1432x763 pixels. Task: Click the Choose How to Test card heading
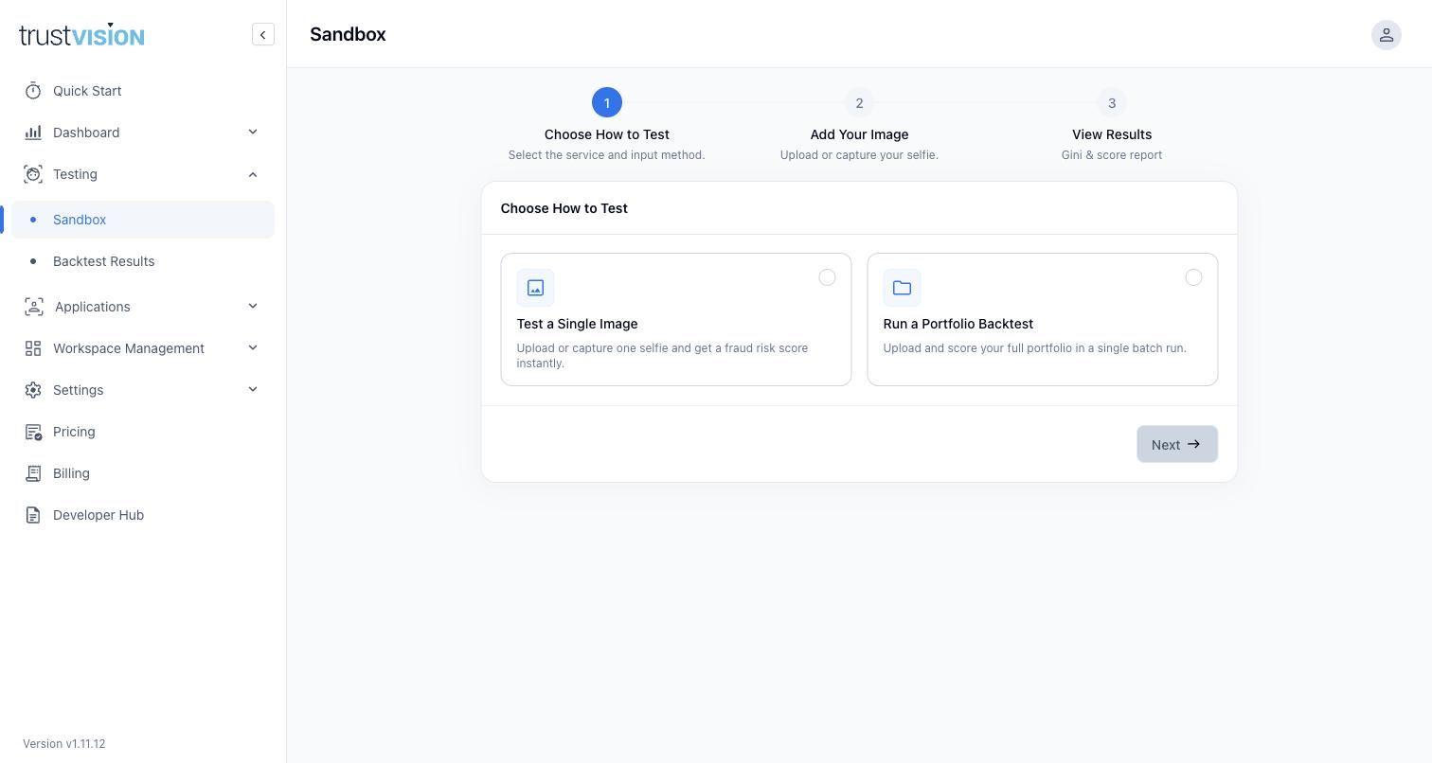[x=564, y=208]
